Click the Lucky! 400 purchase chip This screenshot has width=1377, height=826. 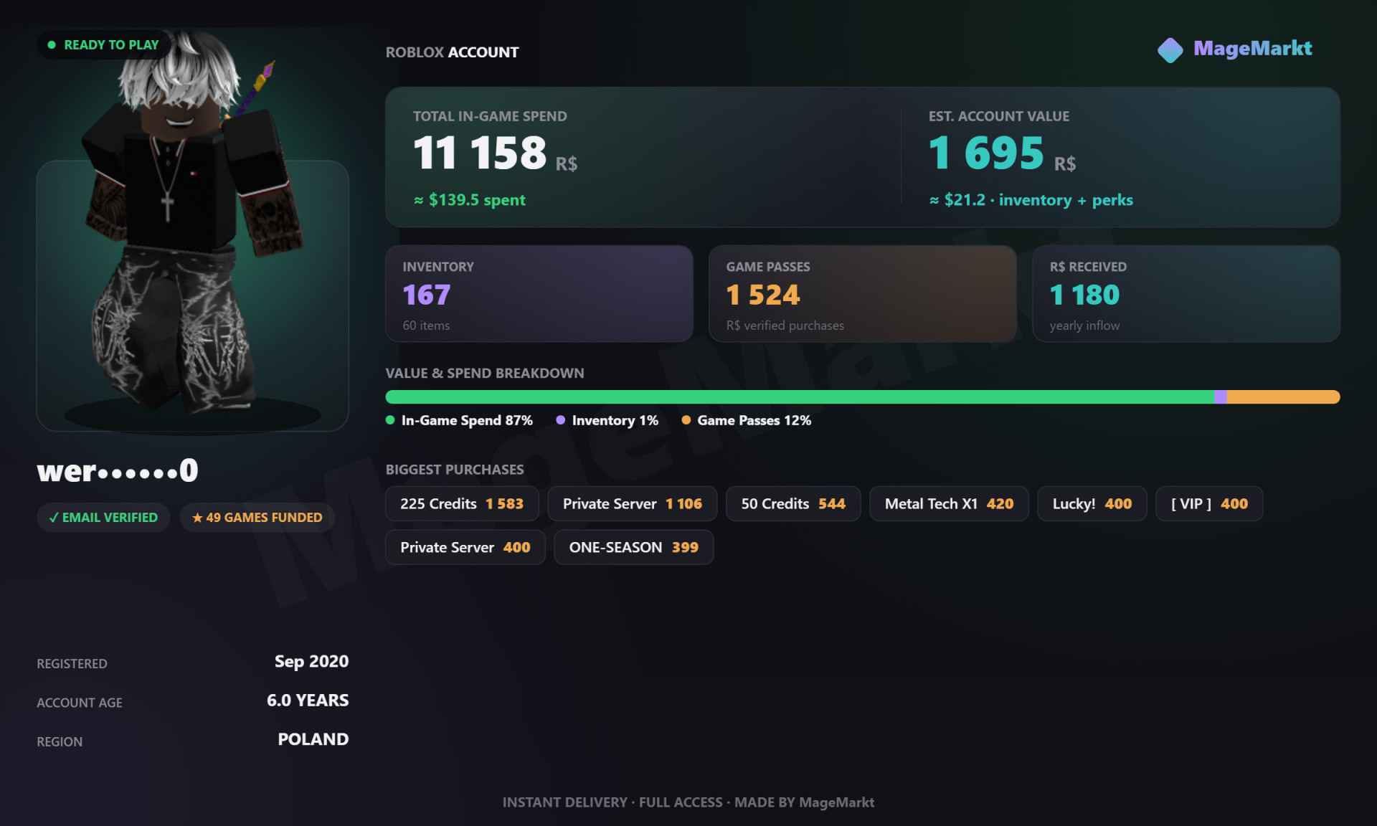click(x=1092, y=504)
